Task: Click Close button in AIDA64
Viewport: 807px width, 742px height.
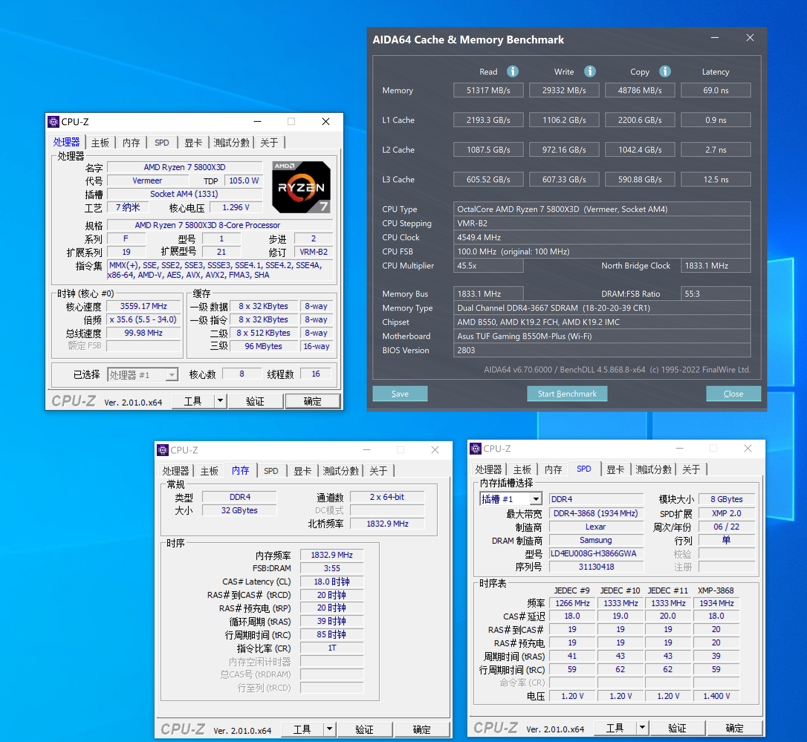Action: click(733, 394)
